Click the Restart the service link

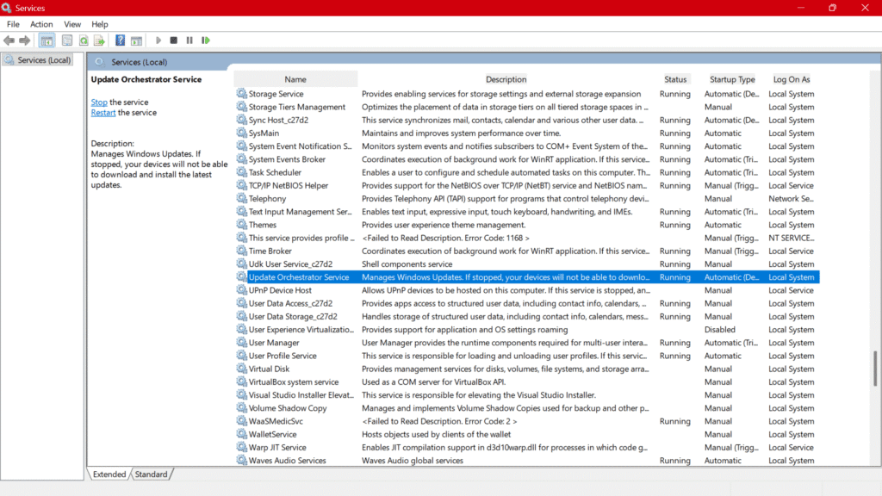(103, 113)
